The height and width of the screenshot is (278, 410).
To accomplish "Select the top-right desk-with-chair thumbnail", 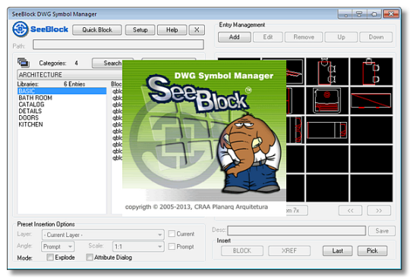I will (371, 71).
